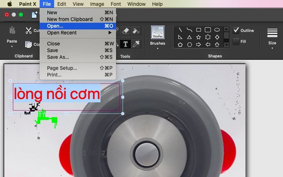Viewport: 283px width, 177px height.
Task: Toggle the Outline checkbox
Action: [x=236, y=30]
